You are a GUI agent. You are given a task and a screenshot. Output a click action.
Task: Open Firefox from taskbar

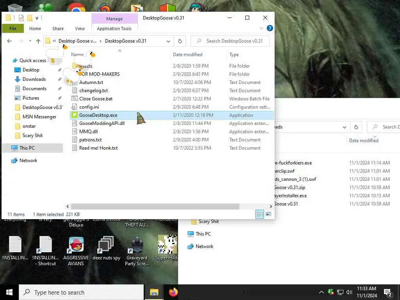point(173,292)
